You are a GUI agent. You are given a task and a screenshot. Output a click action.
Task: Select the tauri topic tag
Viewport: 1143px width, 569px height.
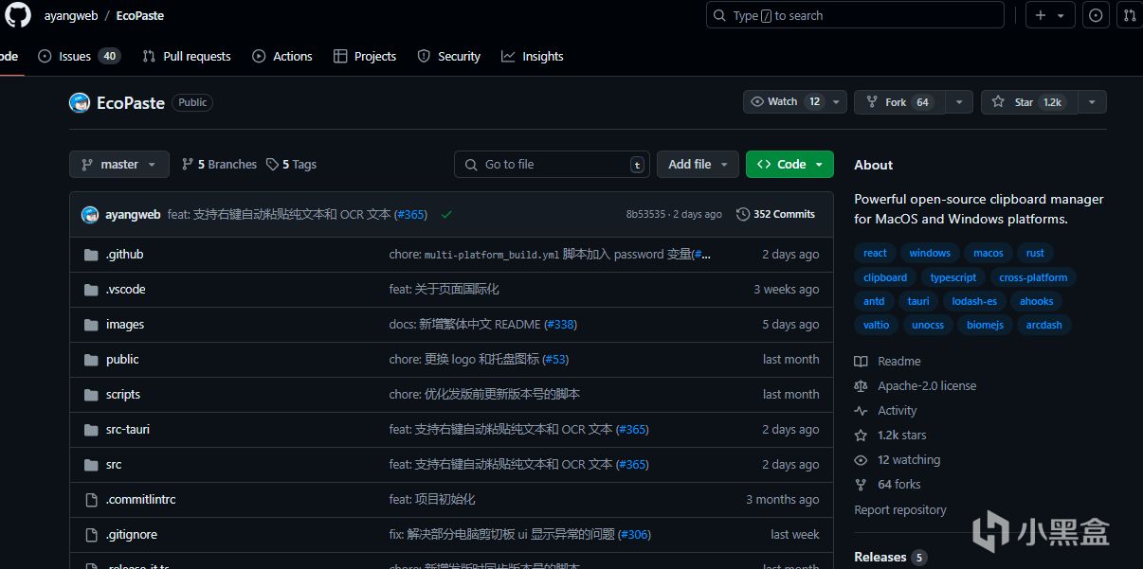pos(918,301)
